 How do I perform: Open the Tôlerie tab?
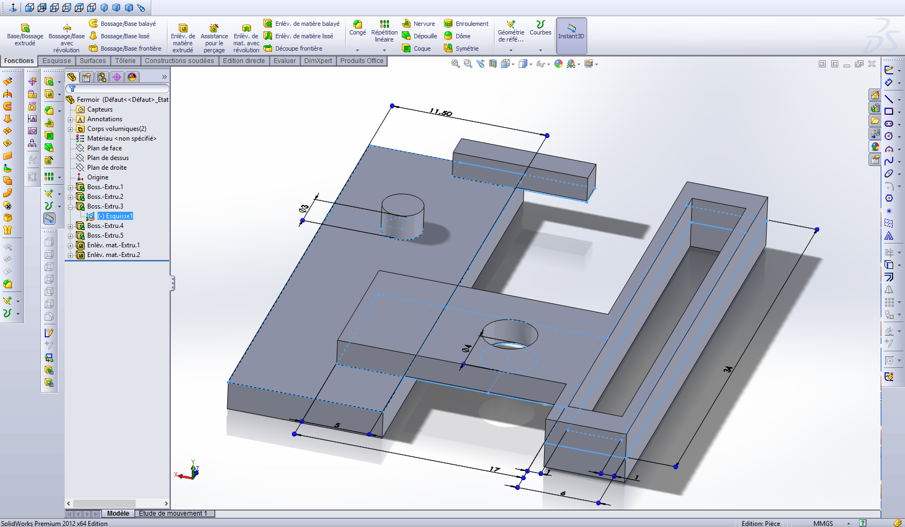coord(126,60)
